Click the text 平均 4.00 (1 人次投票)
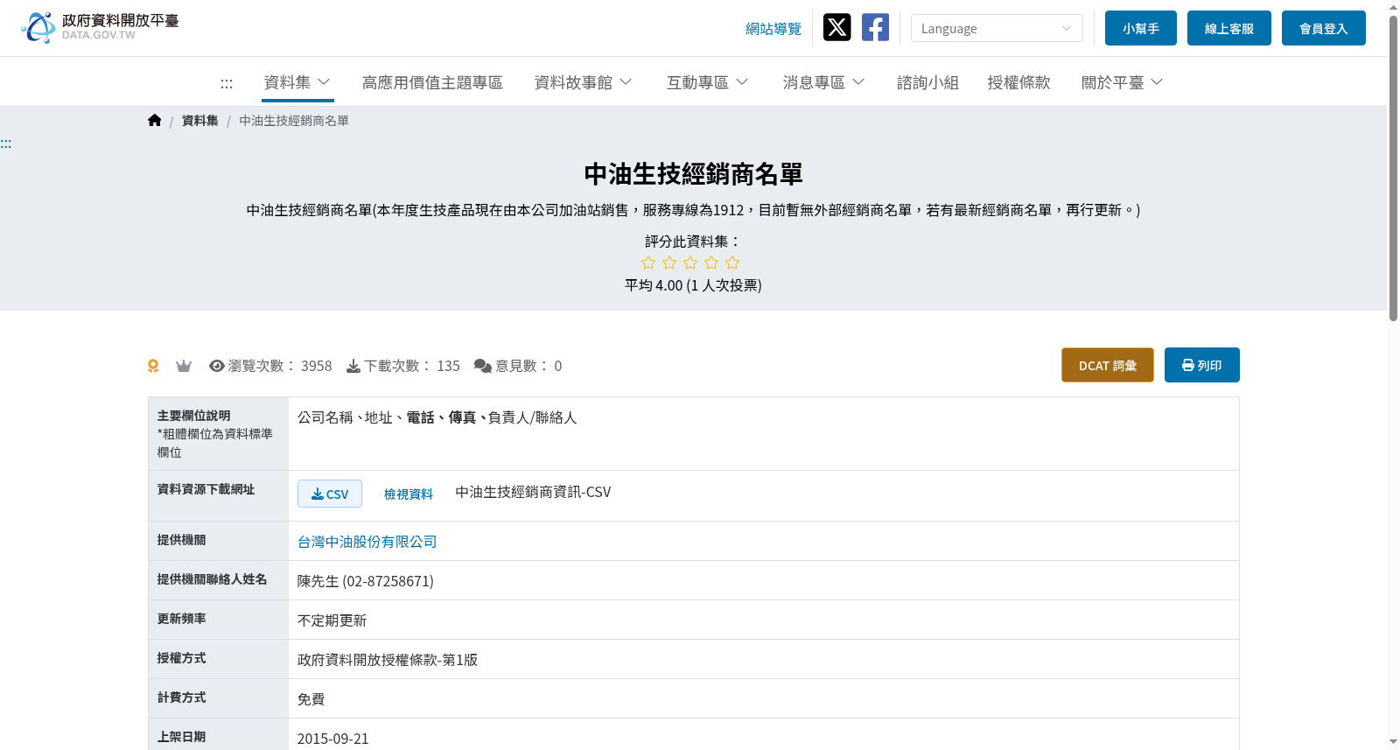The width and height of the screenshot is (1400, 750). point(693,285)
